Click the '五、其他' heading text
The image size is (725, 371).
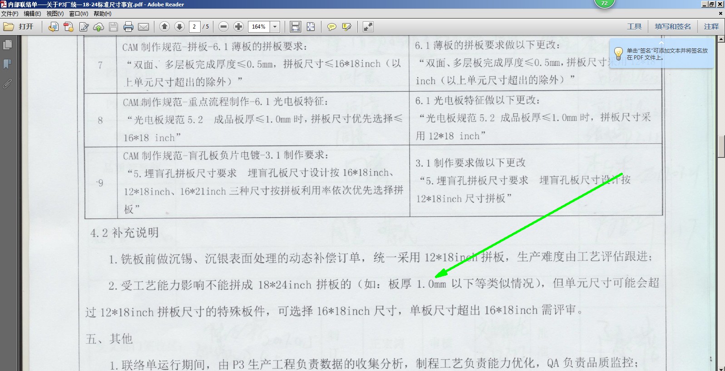click(109, 339)
